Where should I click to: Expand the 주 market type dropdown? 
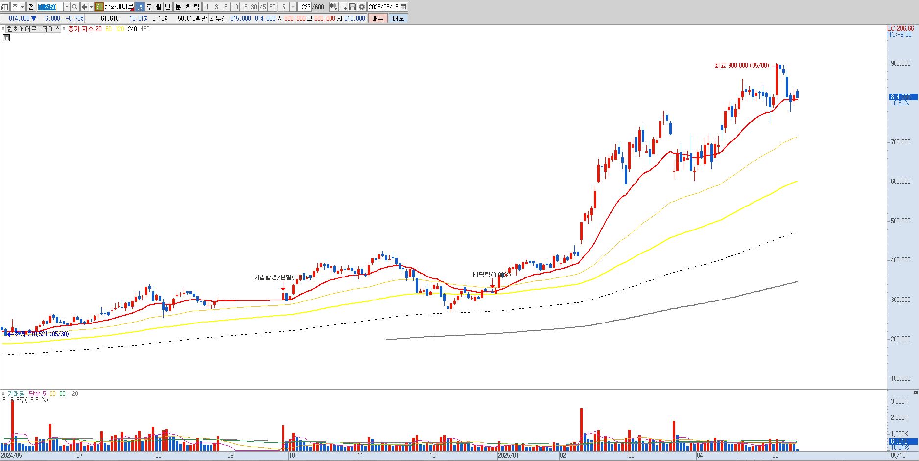pyautogui.click(x=23, y=7)
